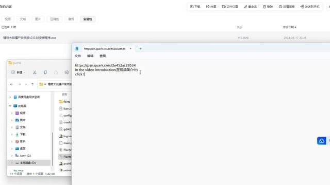This screenshot has height=185, width=330.
Task: Click the Notepad app icon in title bar
Action: click(x=77, y=49)
